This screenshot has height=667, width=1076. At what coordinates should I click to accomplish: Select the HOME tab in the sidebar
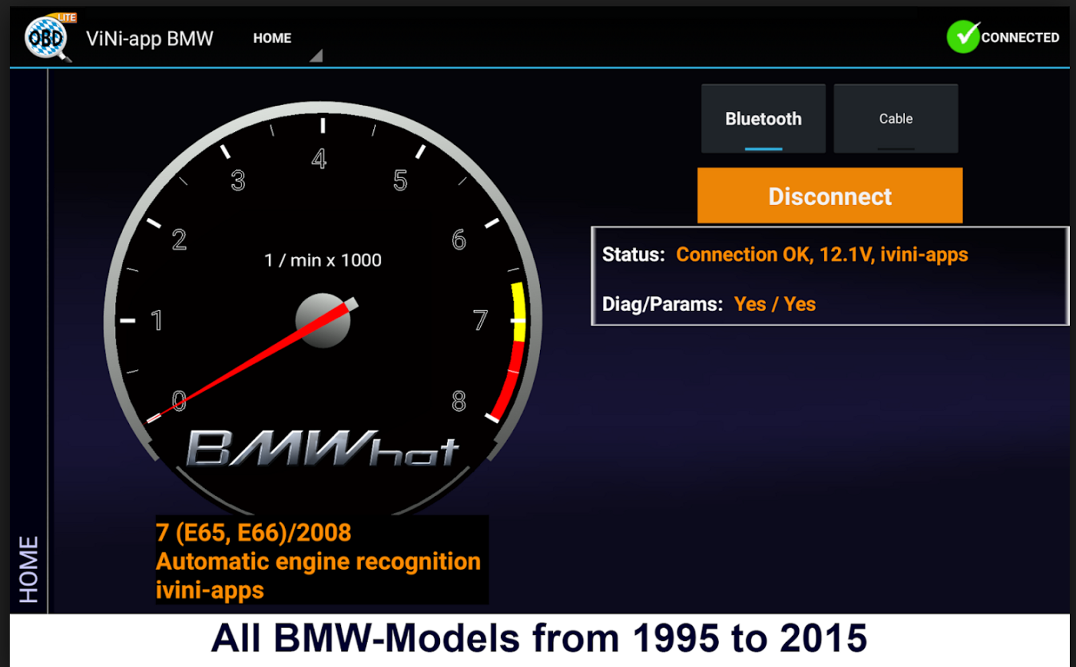[x=30, y=568]
